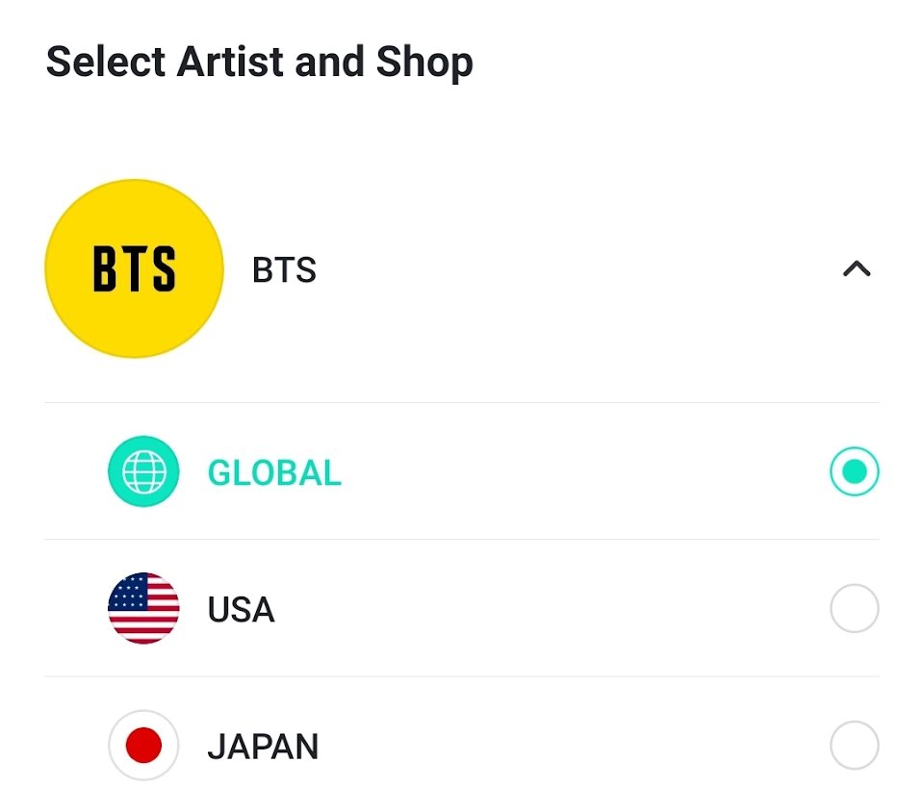The image size is (924, 812).
Task: Click the Japan flag icon
Action: click(x=143, y=746)
